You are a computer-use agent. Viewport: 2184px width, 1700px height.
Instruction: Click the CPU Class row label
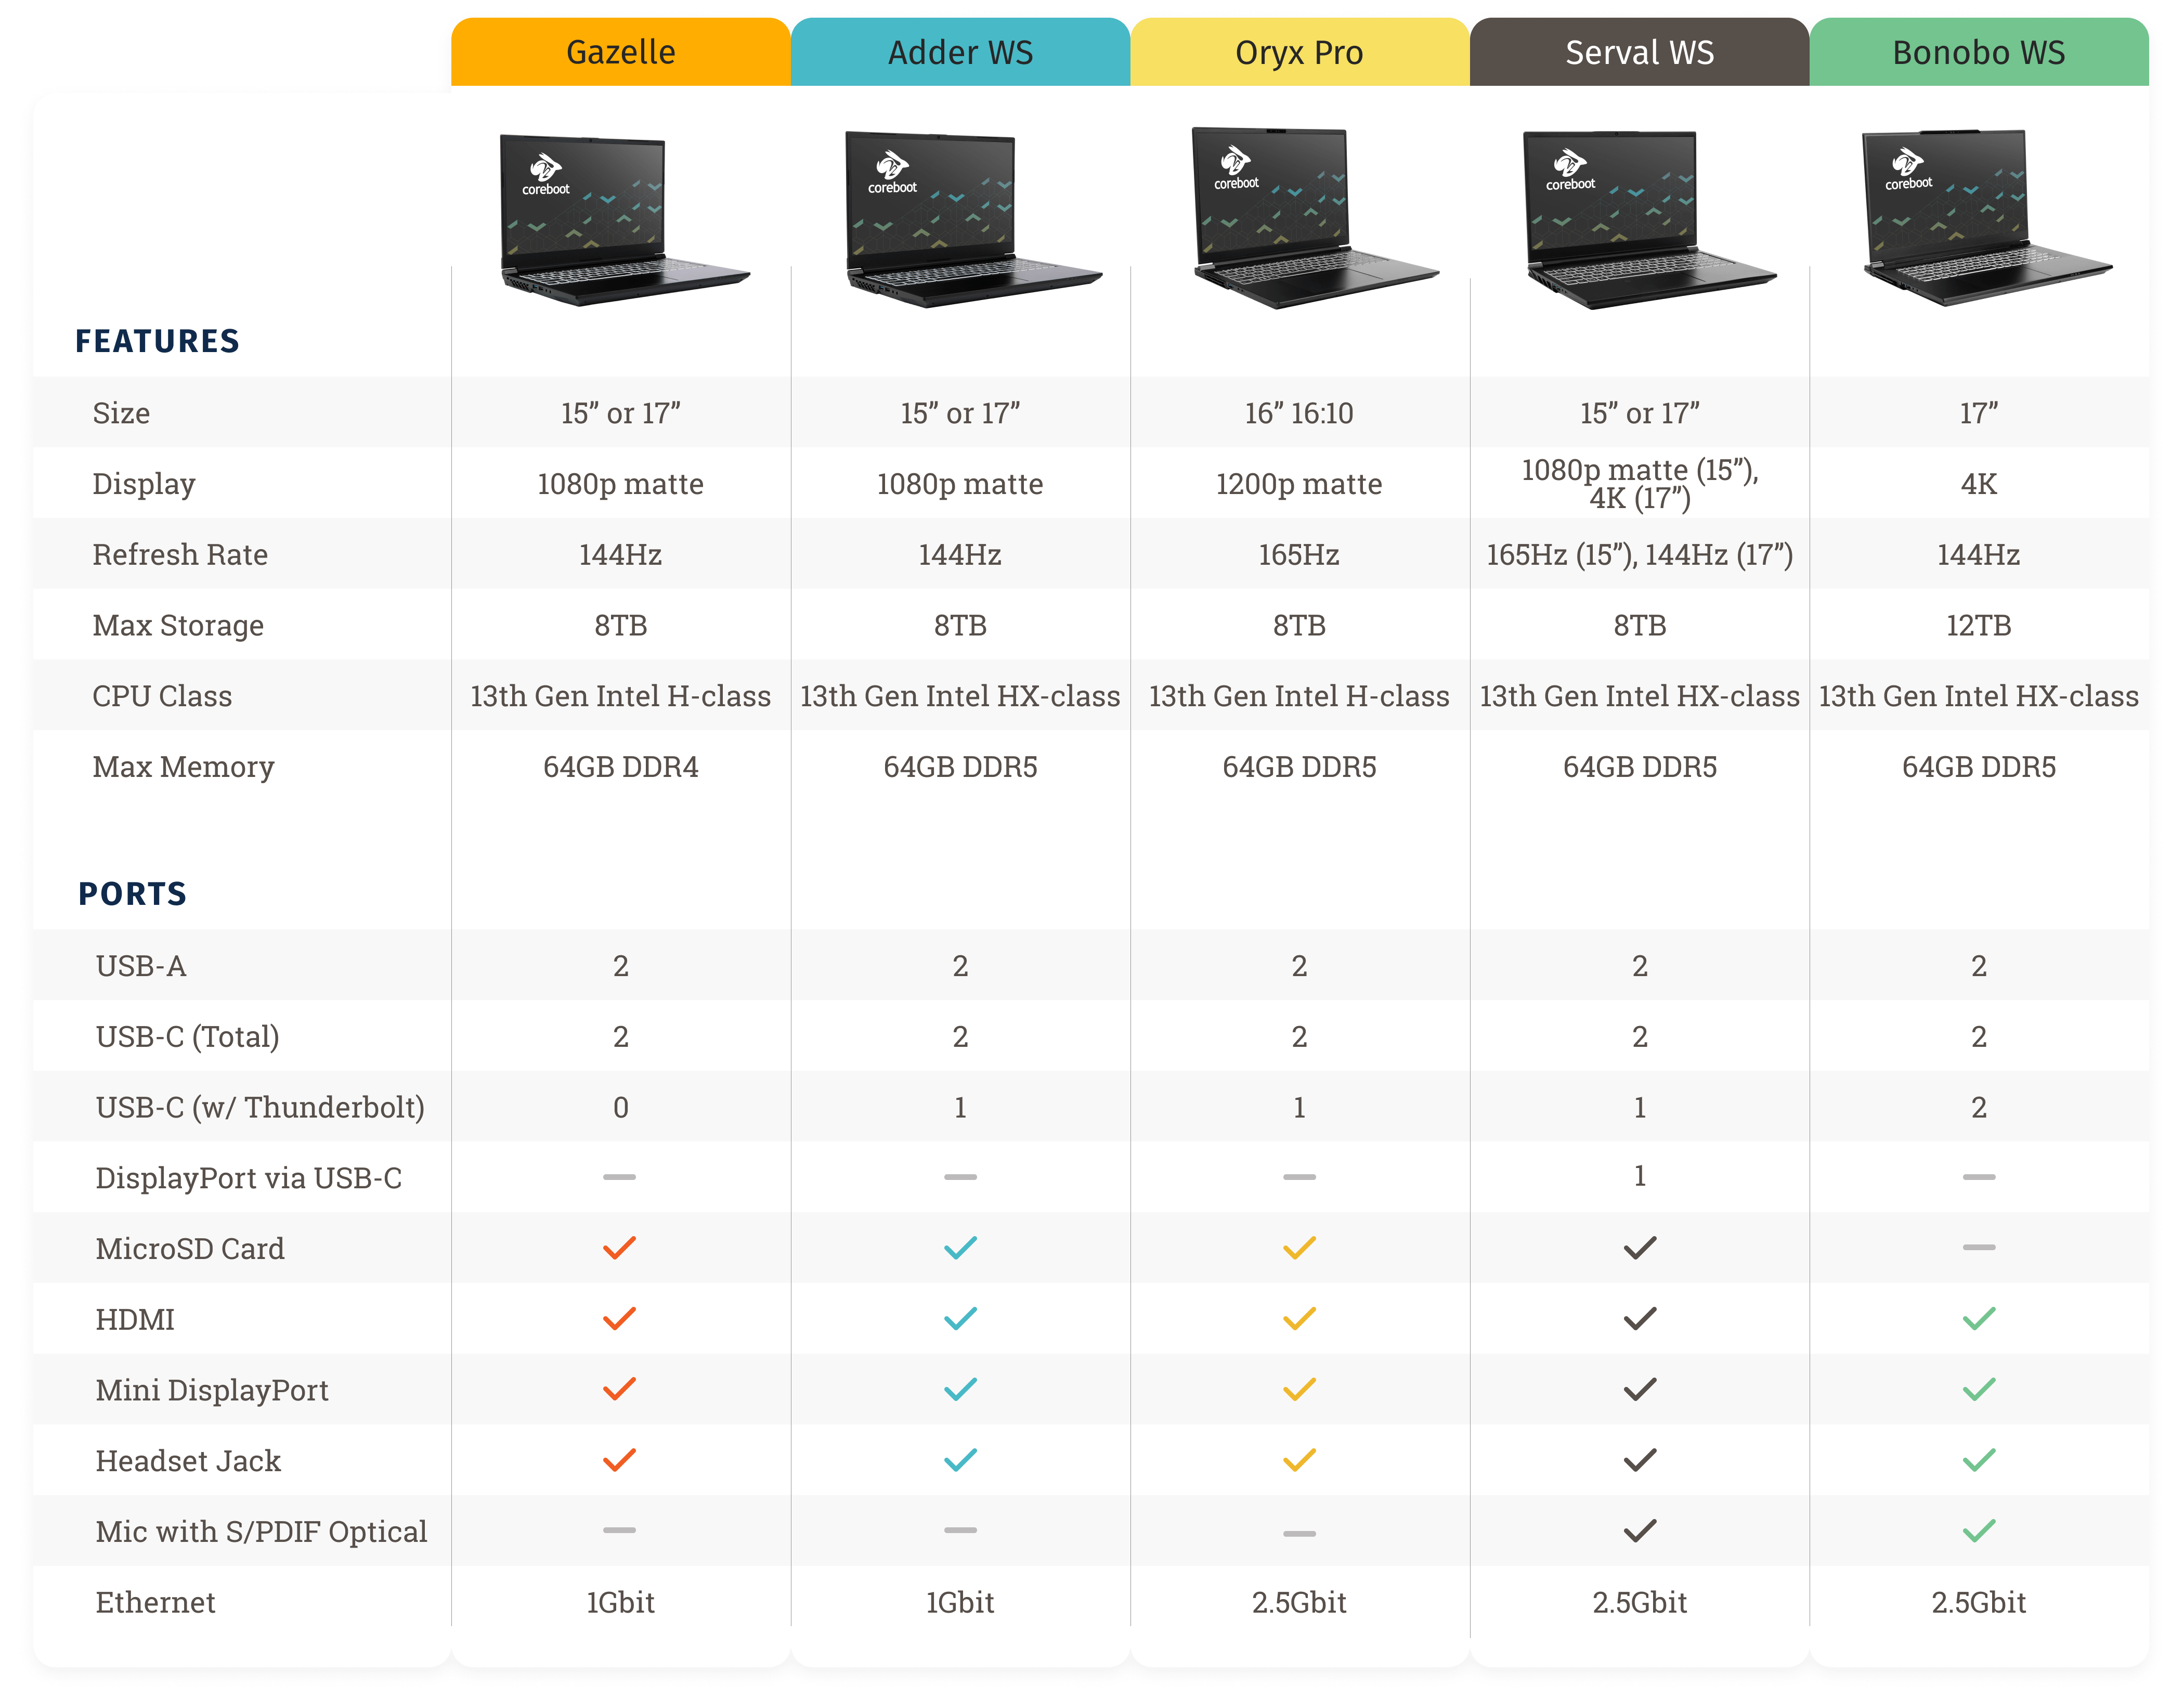[x=162, y=696]
